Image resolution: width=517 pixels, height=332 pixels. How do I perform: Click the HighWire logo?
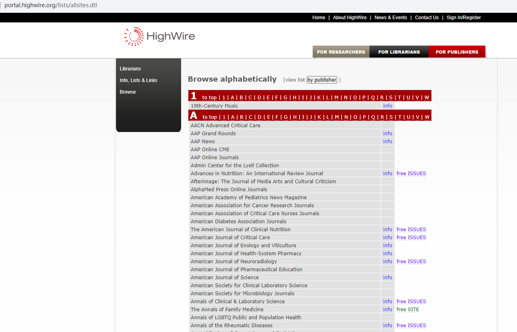click(159, 36)
